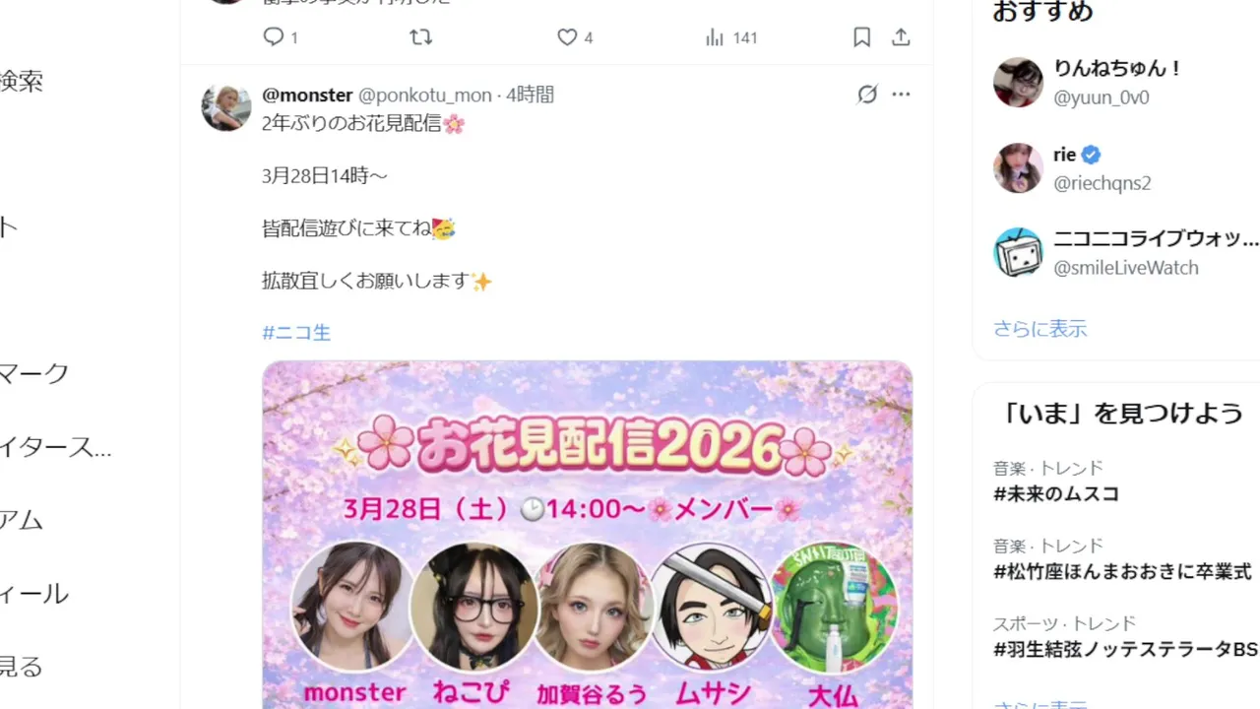
Task: Click the reply icon with count 1
Action: tap(273, 37)
